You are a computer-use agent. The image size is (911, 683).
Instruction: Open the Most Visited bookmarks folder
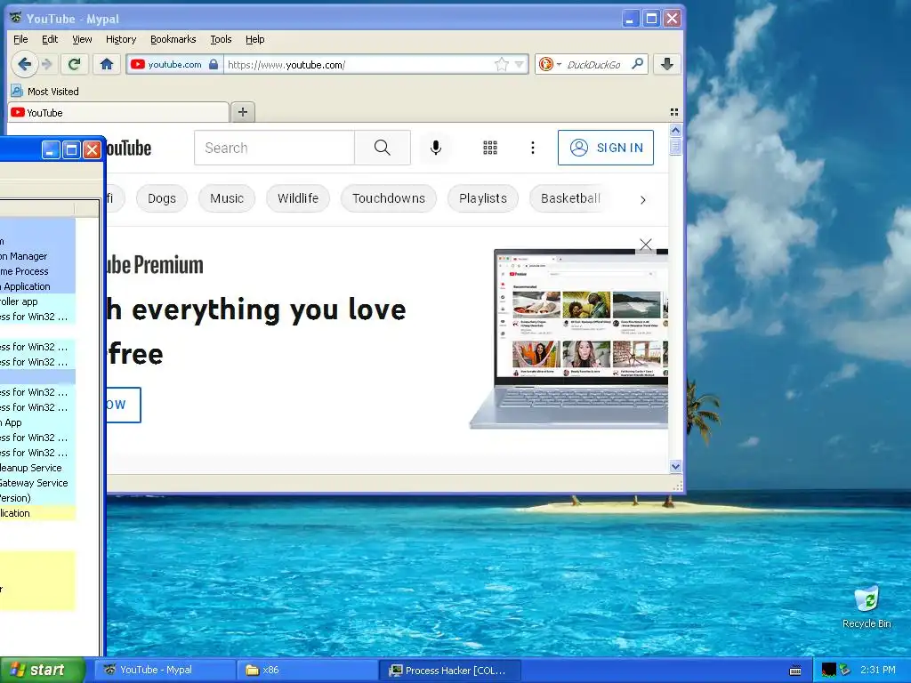point(44,92)
